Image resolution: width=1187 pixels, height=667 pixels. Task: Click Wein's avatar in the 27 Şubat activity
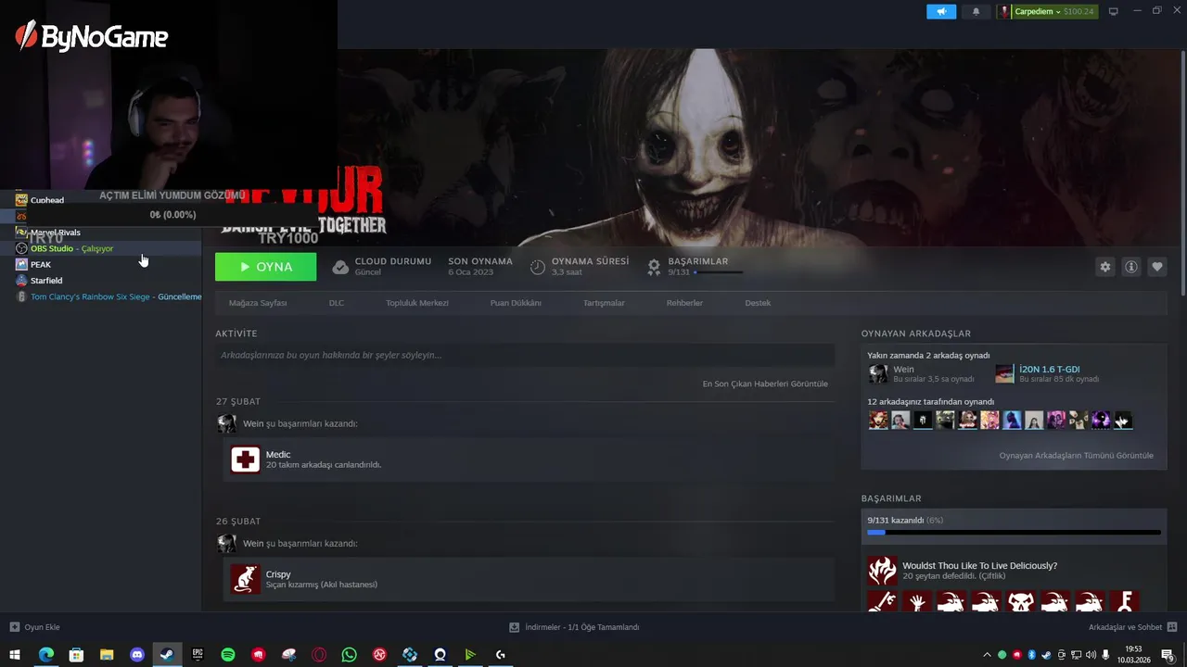point(226,424)
